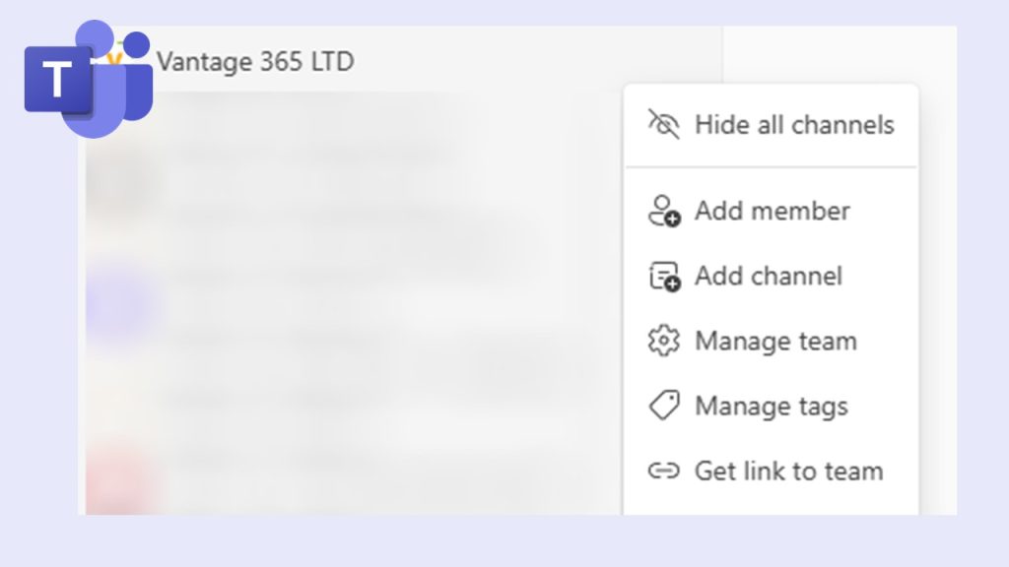The height and width of the screenshot is (567, 1009).
Task: Click the Vantage 365 LTD team name
Action: 255,62
